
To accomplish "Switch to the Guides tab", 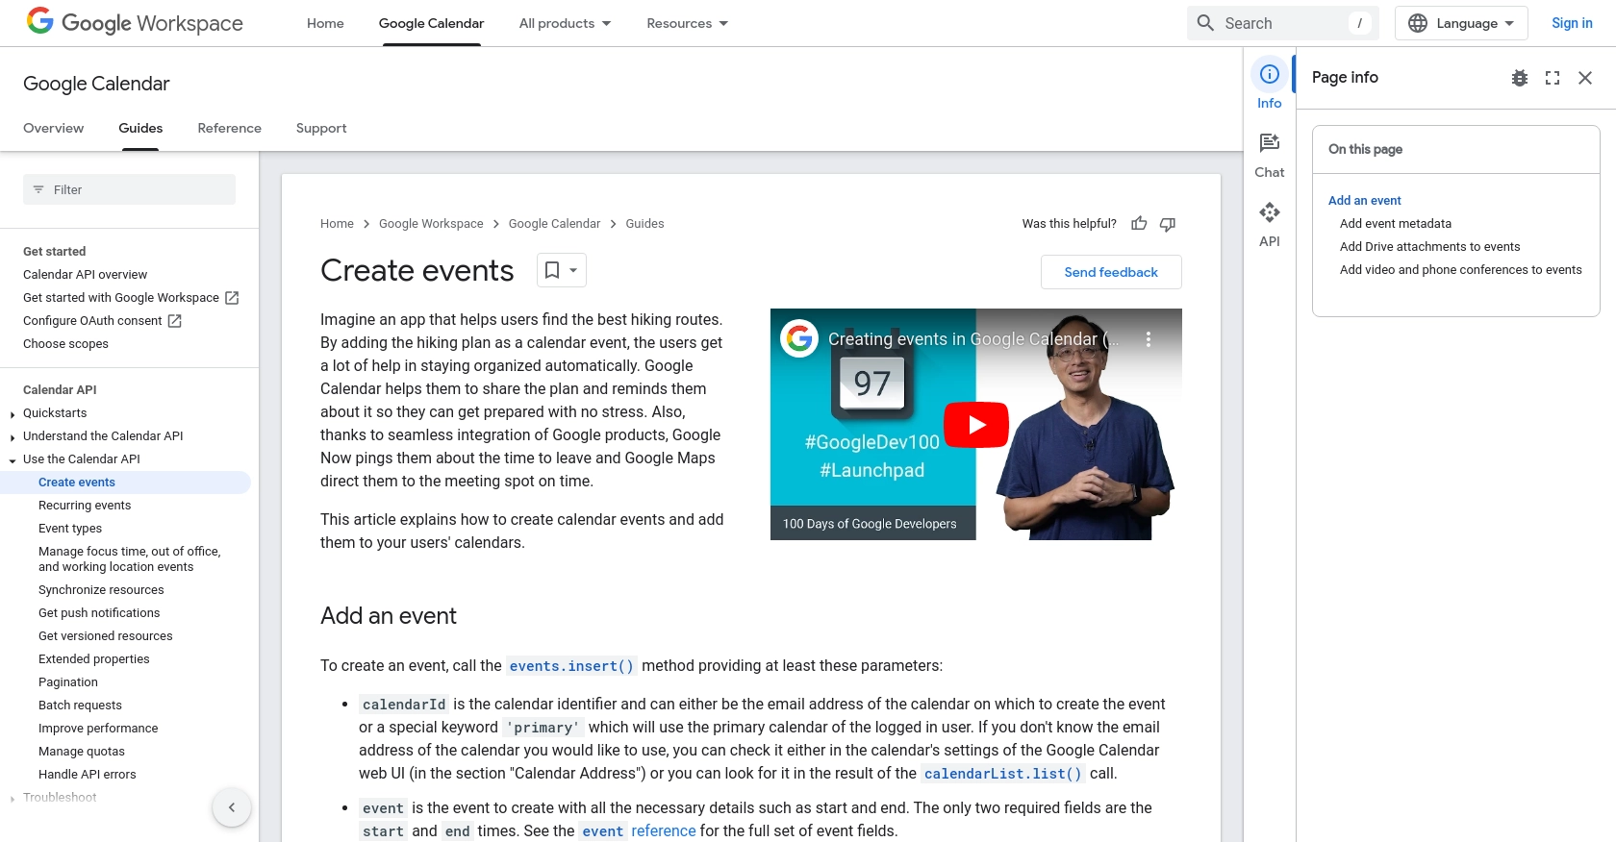I will tap(140, 128).
